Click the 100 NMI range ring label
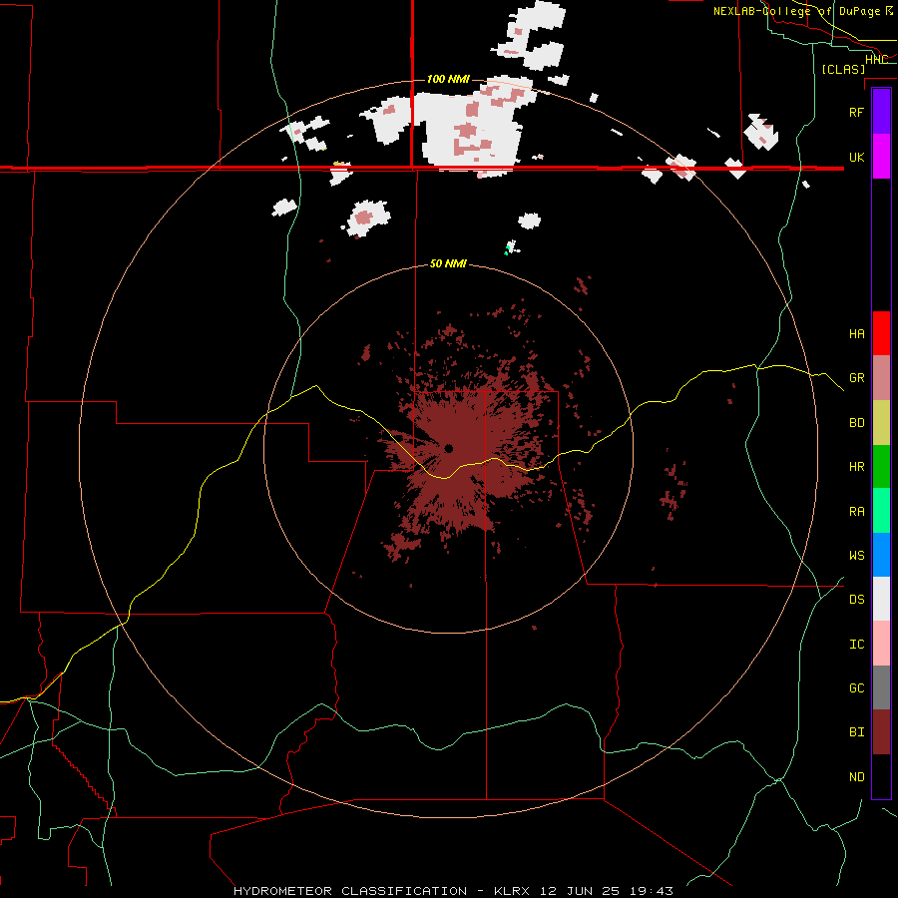The height and width of the screenshot is (898, 898). 448,79
